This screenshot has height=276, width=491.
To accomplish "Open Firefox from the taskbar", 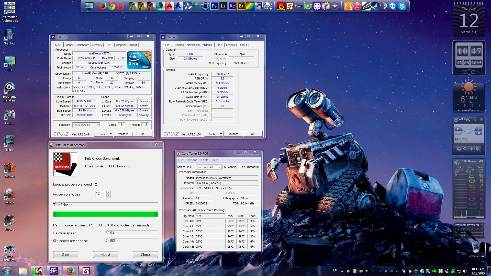I will pyautogui.click(x=71, y=271).
